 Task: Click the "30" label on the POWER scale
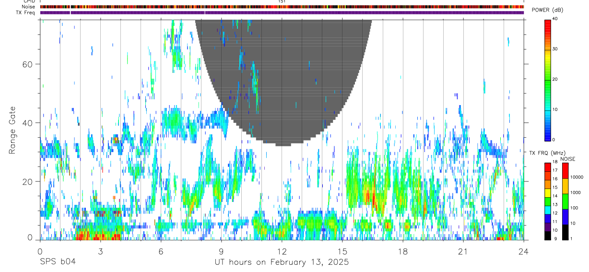click(556, 49)
